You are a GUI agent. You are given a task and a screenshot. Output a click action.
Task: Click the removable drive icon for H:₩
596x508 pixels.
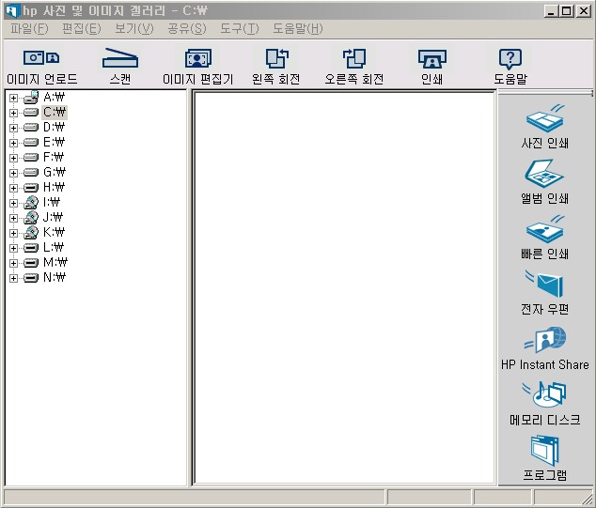point(31,188)
